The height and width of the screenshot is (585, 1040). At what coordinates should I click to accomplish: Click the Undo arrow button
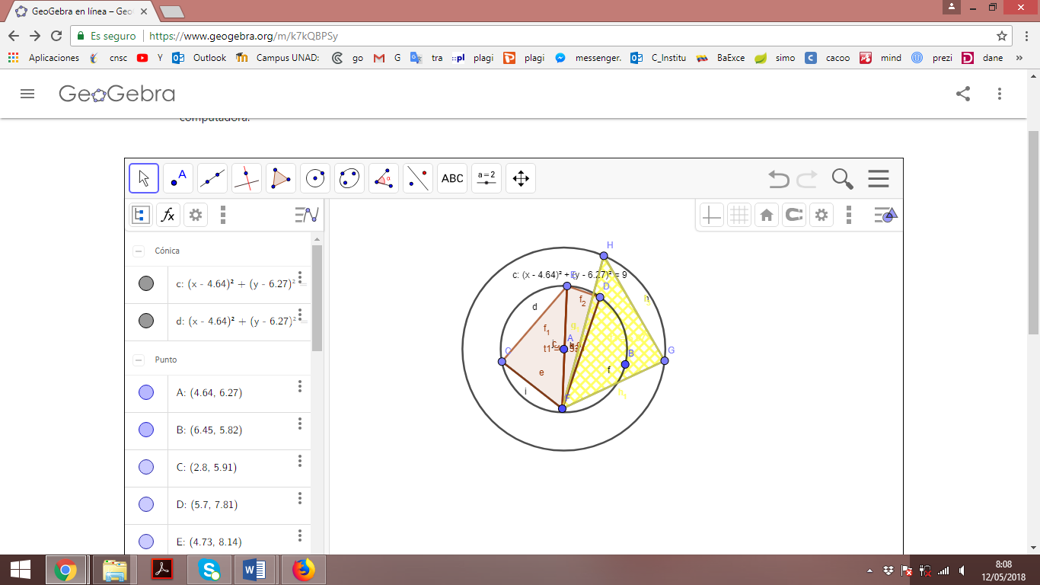coord(777,177)
